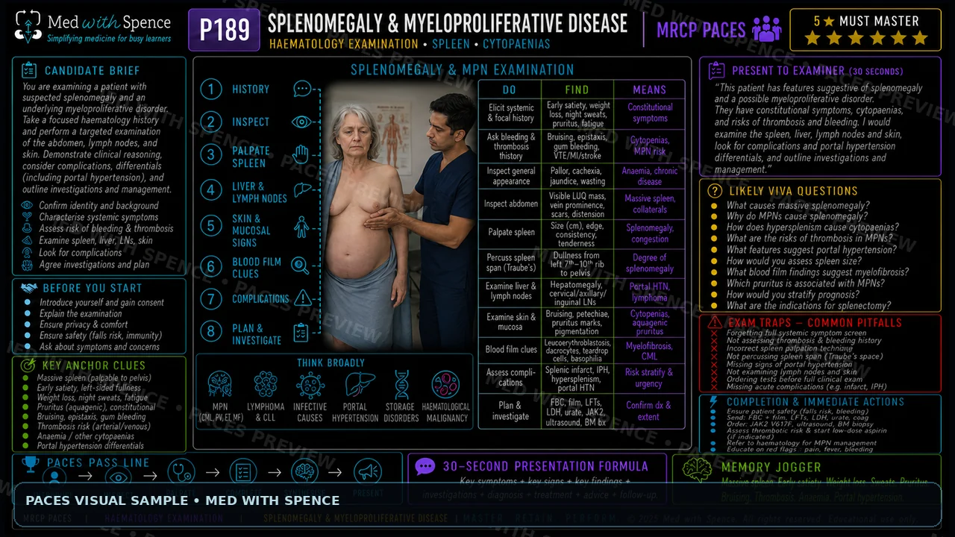This screenshot has height=537, width=955.
Task: Click 'Confirm dx & extent' cell
Action: (650, 410)
